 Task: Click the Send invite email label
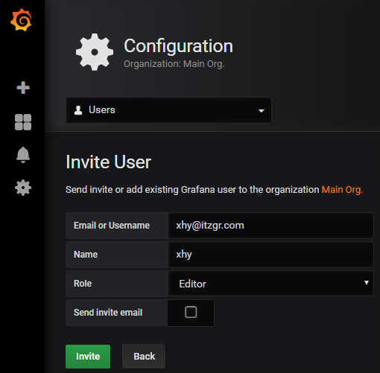pyautogui.click(x=108, y=313)
